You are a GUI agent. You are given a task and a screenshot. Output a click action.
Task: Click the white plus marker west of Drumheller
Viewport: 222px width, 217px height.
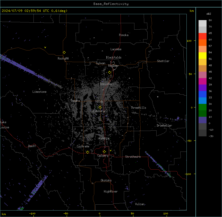coord(158,97)
